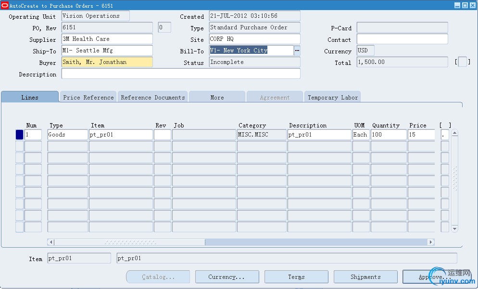Click the Rev cell in line 1
This screenshot has width=478, height=289.
(x=163, y=135)
